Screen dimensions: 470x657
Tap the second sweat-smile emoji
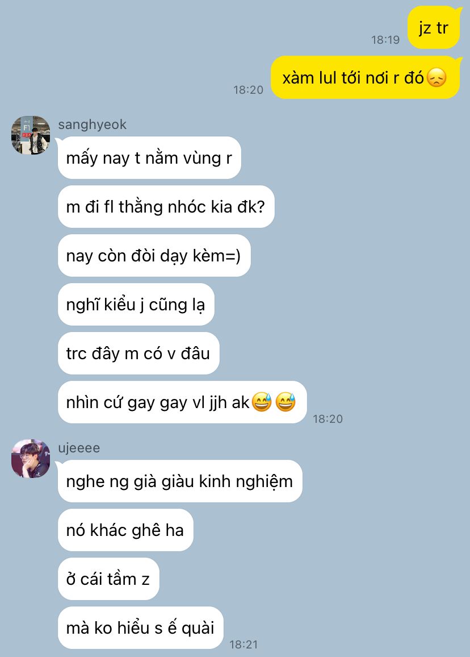click(286, 402)
